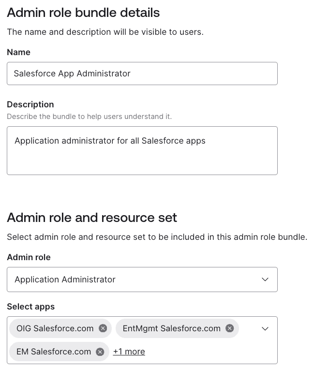The image size is (314, 368).
Task: Click the Description text area
Action: tap(142, 151)
